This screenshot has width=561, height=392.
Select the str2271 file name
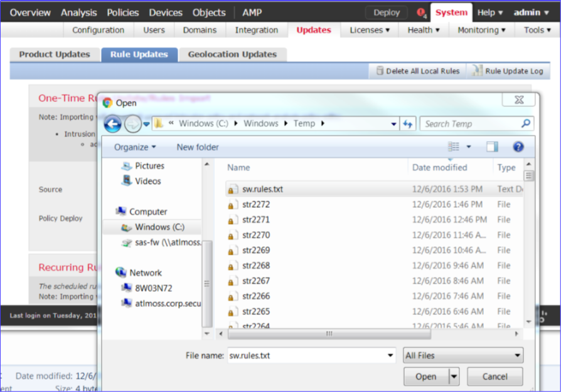pyautogui.click(x=256, y=220)
